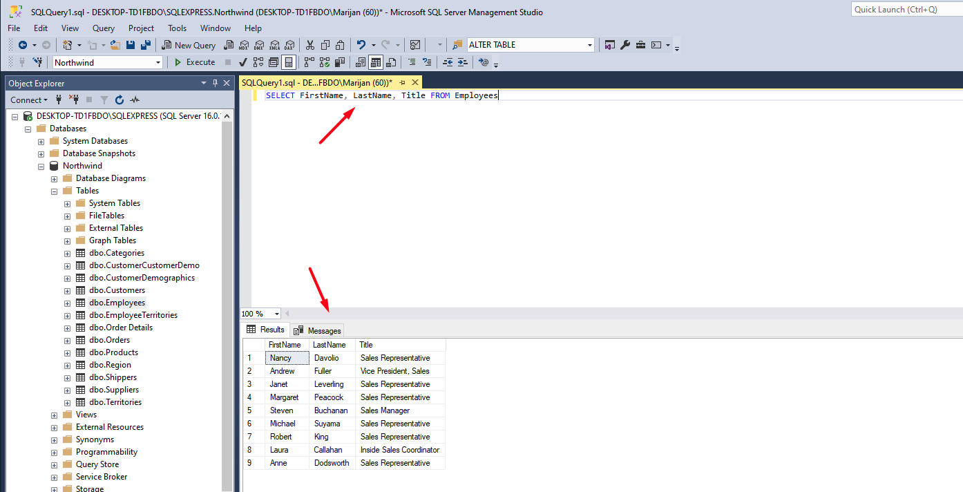This screenshot has width=963, height=492.
Task: Switch to the Messages tab
Action: pos(317,330)
